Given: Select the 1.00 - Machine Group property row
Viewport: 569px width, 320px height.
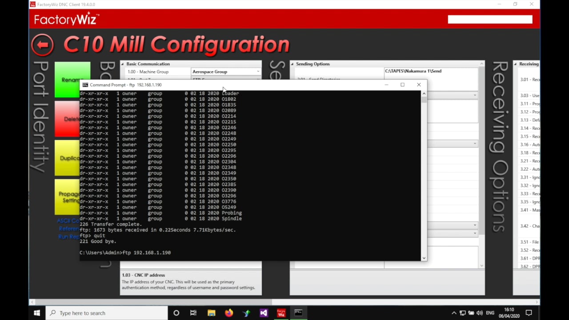Looking at the screenshot, I should (191, 72).
